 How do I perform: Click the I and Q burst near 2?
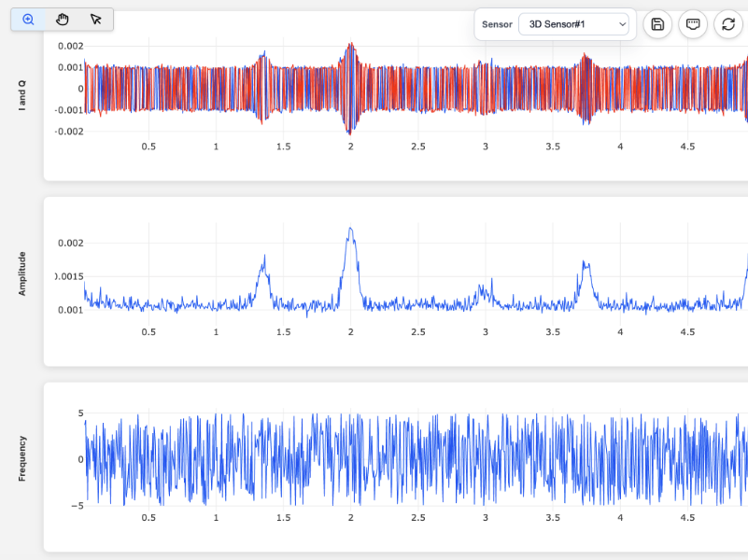[350, 88]
